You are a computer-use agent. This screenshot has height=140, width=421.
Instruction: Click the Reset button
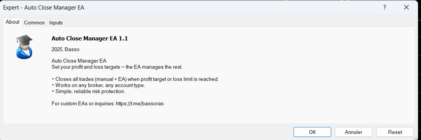(395, 132)
